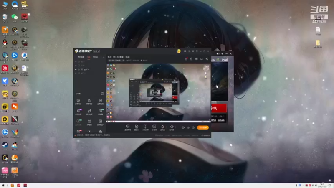The image size is (334, 188).
Task: Click the user avatar in the app title bar
Action: point(179,51)
